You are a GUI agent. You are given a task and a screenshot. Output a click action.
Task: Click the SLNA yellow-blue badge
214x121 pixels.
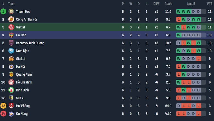tap(11, 98)
